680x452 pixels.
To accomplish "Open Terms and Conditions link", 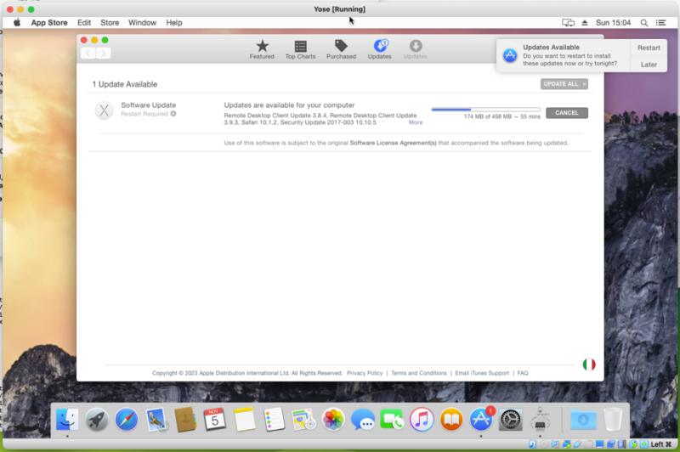I will click(418, 373).
